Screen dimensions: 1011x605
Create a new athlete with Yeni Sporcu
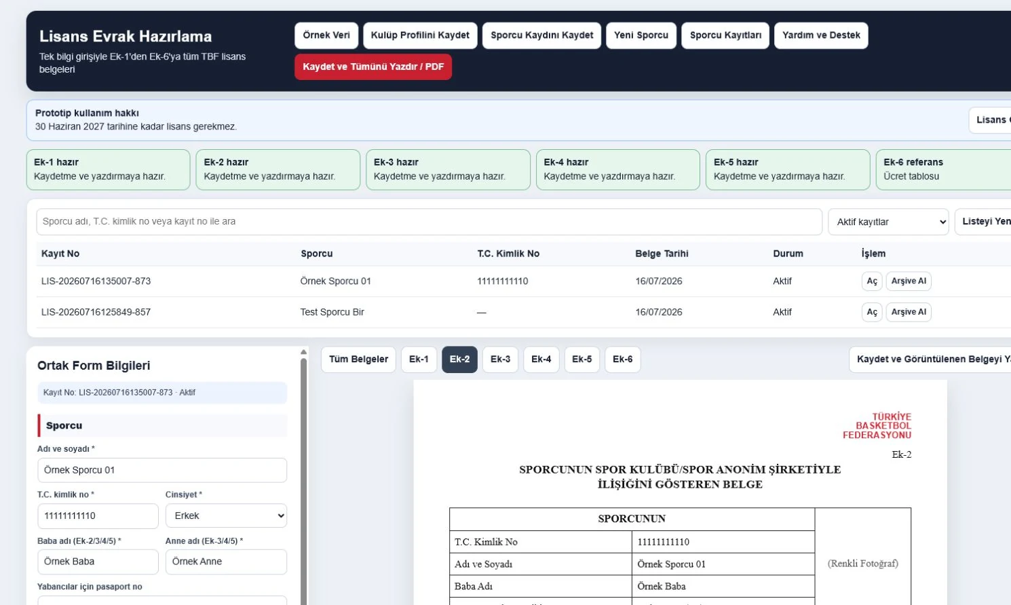(641, 35)
